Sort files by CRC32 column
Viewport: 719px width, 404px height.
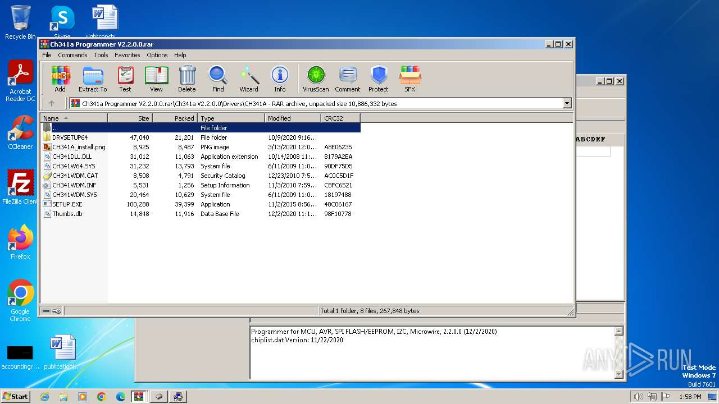[340, 118]
